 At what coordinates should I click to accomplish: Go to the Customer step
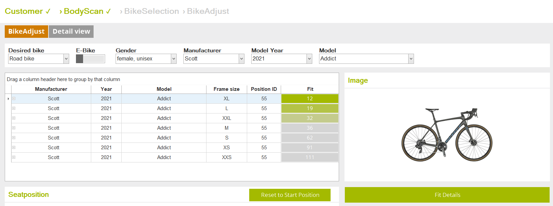coord(28,11)
